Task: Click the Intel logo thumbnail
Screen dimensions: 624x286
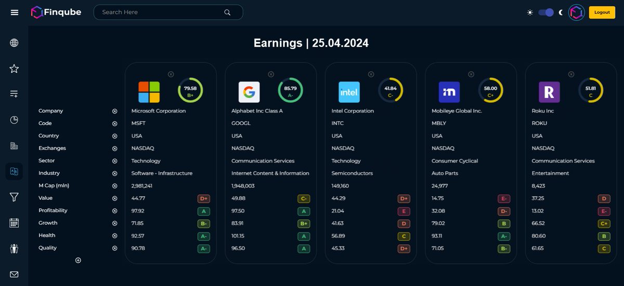Action: pos(349,92)
